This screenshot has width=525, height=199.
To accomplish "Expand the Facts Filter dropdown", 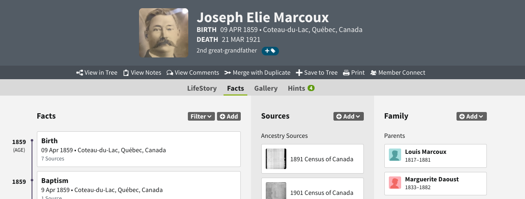I will pos(201,117).
